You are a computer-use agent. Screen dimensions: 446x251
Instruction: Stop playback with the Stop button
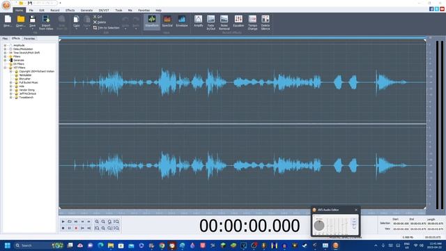[x=63, y=228]
